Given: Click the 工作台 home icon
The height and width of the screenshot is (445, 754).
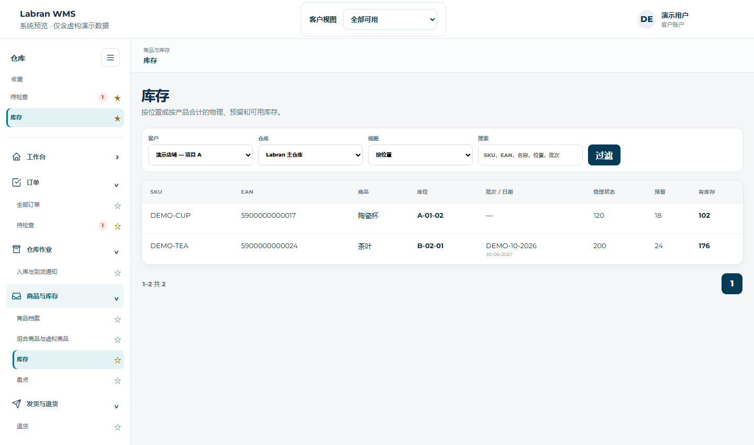Looking at the screenshot, I should coord(17,157).
